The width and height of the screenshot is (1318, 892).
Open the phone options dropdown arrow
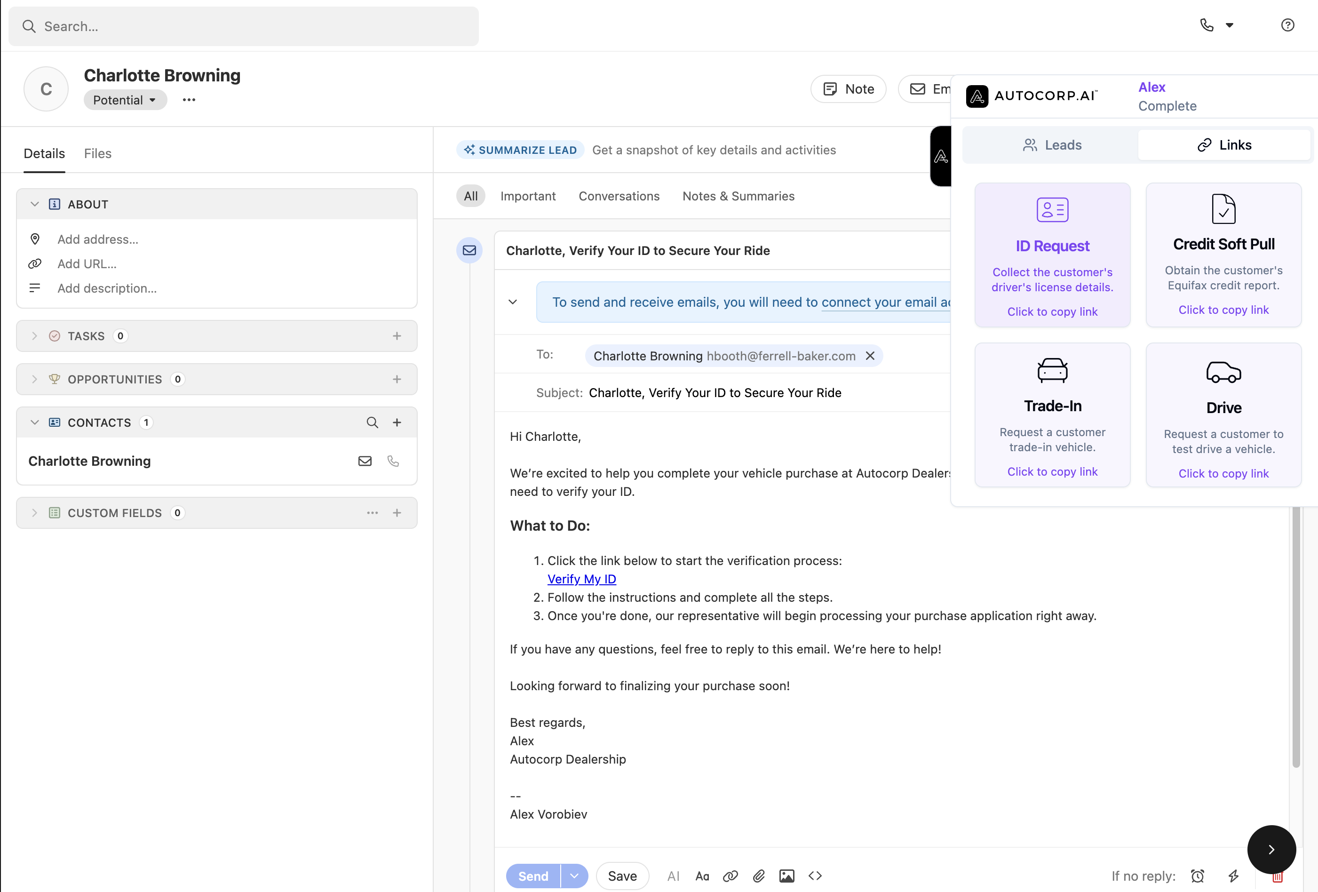pos(1230,25)
